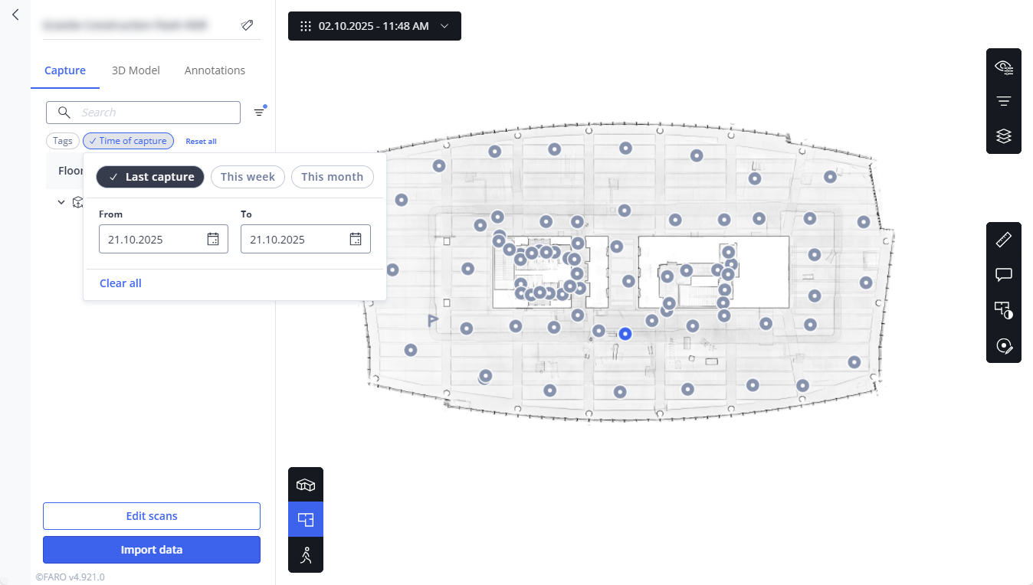This screenshot has height=585, width=1033.
Task: Open the comment annotation tool
Action: [x=1003, y=274]
